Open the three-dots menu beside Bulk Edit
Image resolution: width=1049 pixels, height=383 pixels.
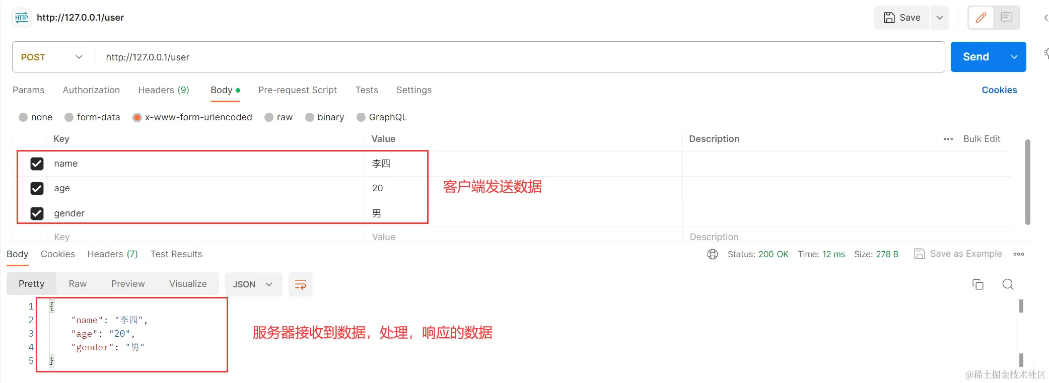point(948,139)
